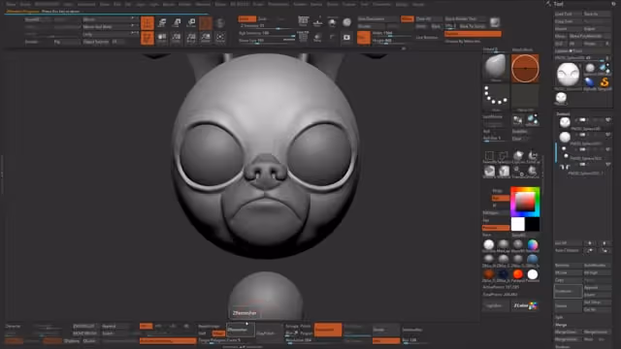Click the Tool palette header icon at top right

(x=548, y=4)
